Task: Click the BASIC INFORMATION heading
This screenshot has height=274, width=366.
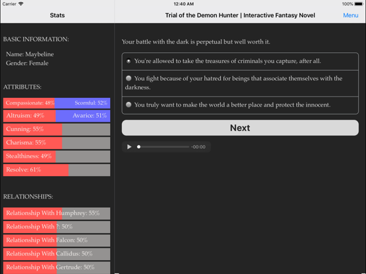Action: coord(36,39)
